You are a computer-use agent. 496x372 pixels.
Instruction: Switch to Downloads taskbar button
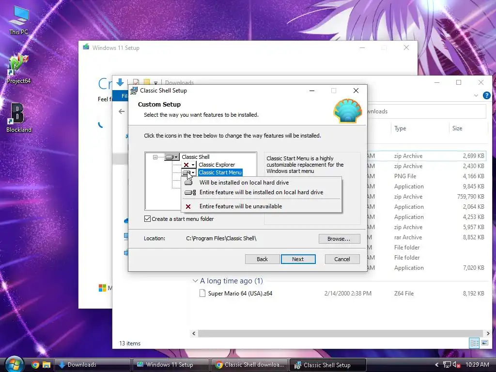[x=93, y=365]
